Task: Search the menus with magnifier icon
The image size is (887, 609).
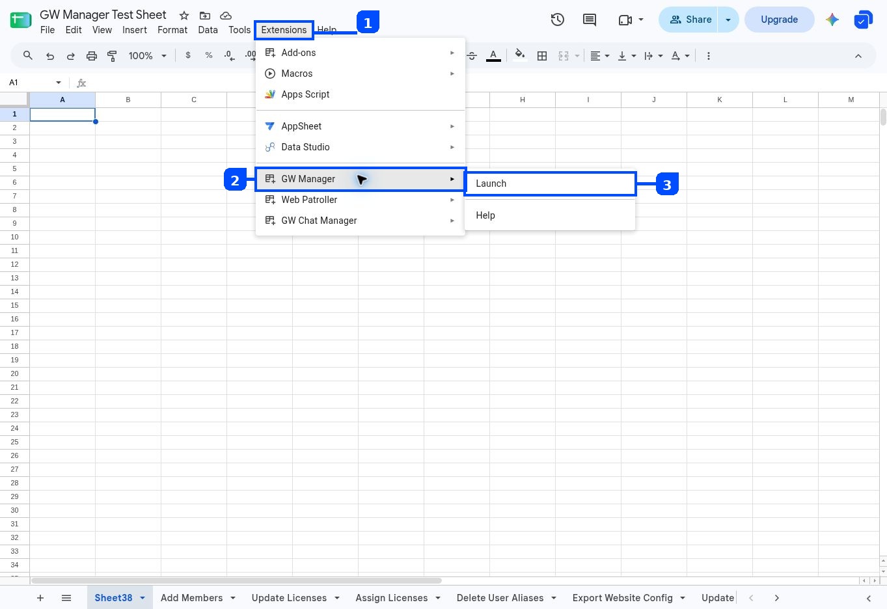Action: [28, 56]
